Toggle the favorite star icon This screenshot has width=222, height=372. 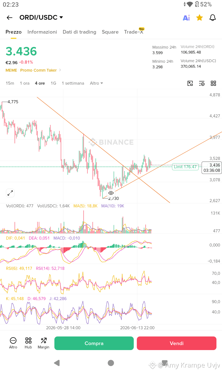200,18
